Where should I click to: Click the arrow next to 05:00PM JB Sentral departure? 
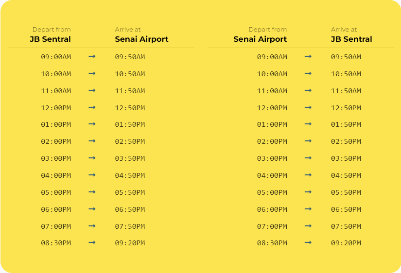(92, 192)
